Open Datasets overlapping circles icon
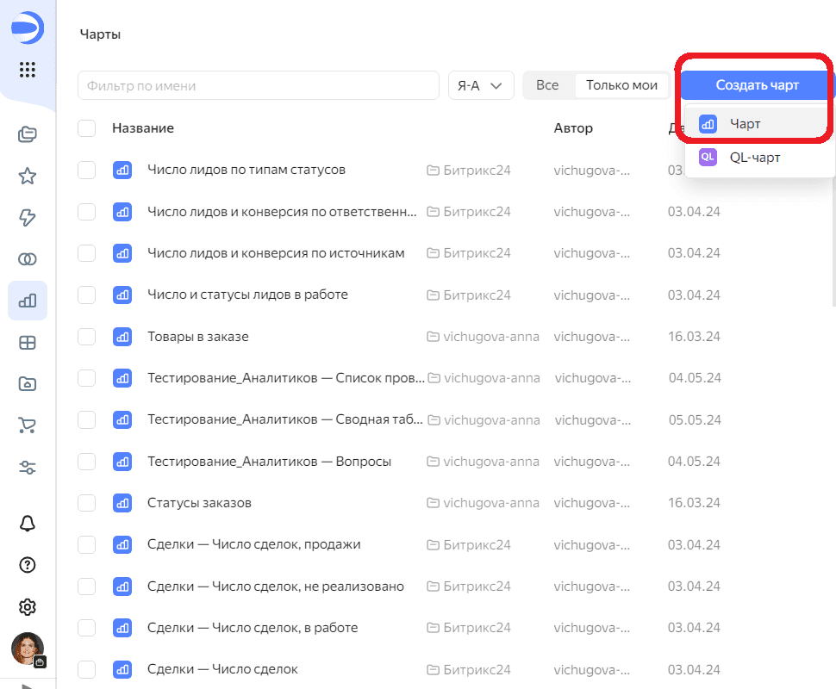Screen dimensions: 836x689 (28, 259)
